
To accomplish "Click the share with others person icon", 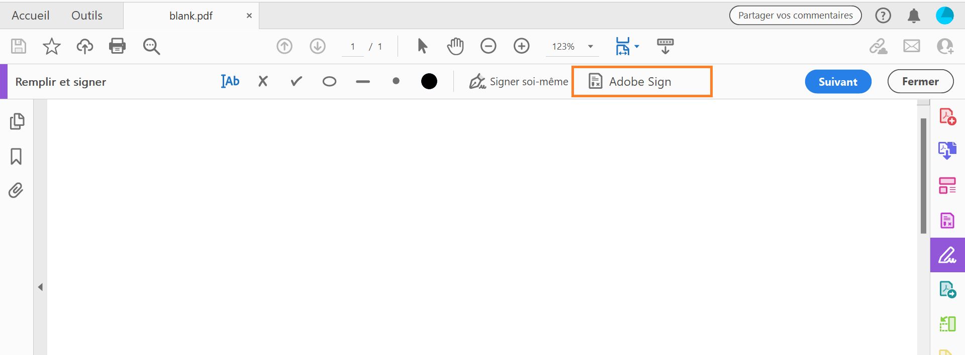I will [x=945, y=46].
